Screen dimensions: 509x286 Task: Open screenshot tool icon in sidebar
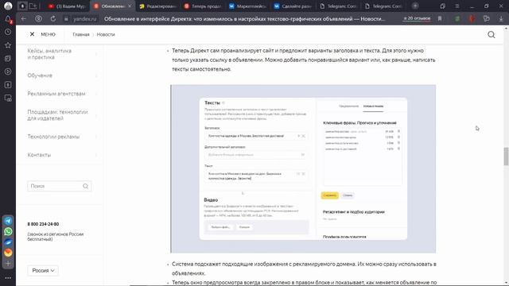coord(8,99)
